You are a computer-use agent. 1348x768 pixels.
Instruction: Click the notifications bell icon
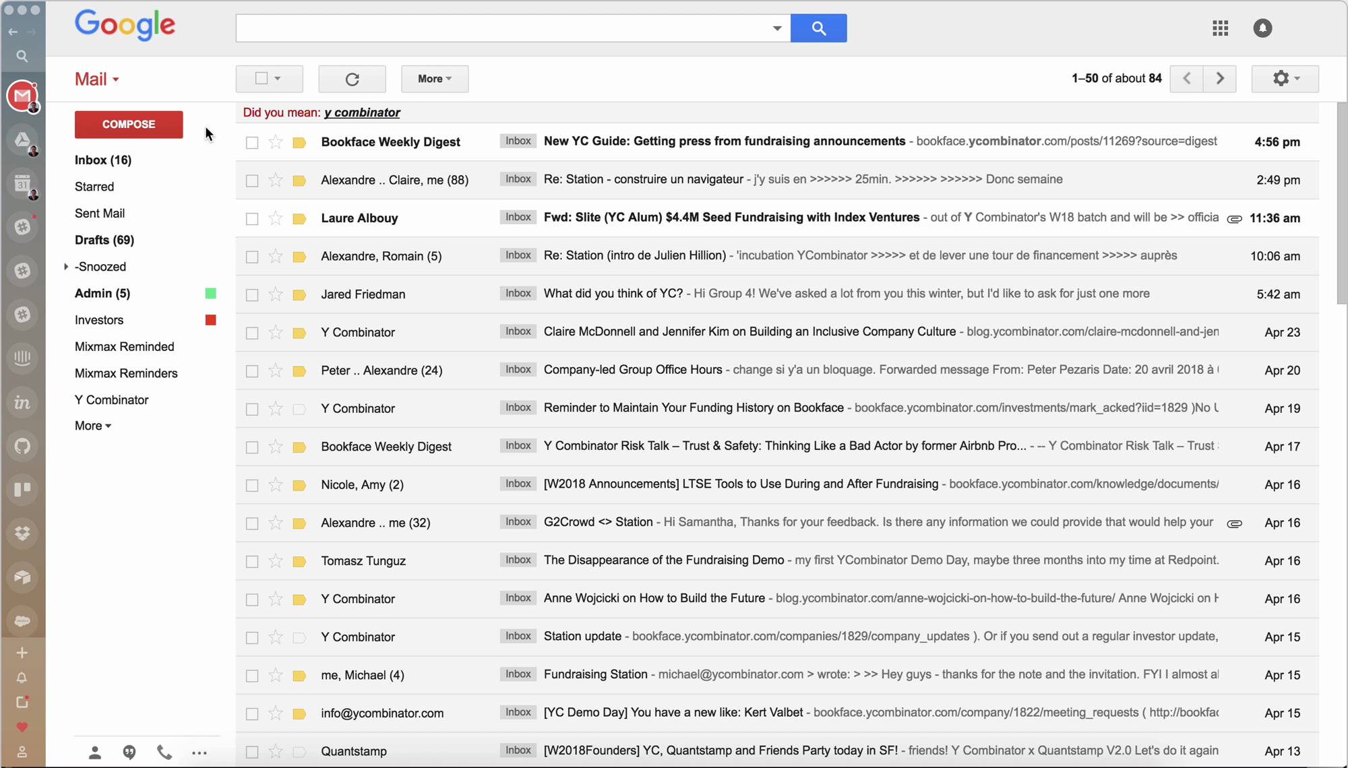click(x=1262, y=28)
